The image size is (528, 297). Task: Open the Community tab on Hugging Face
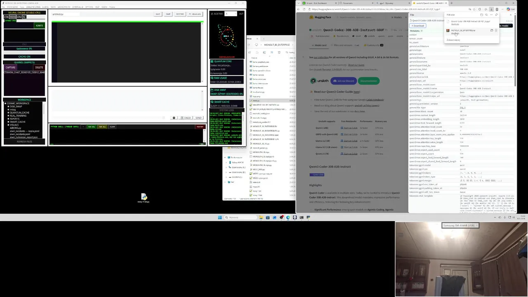[373, 45]
